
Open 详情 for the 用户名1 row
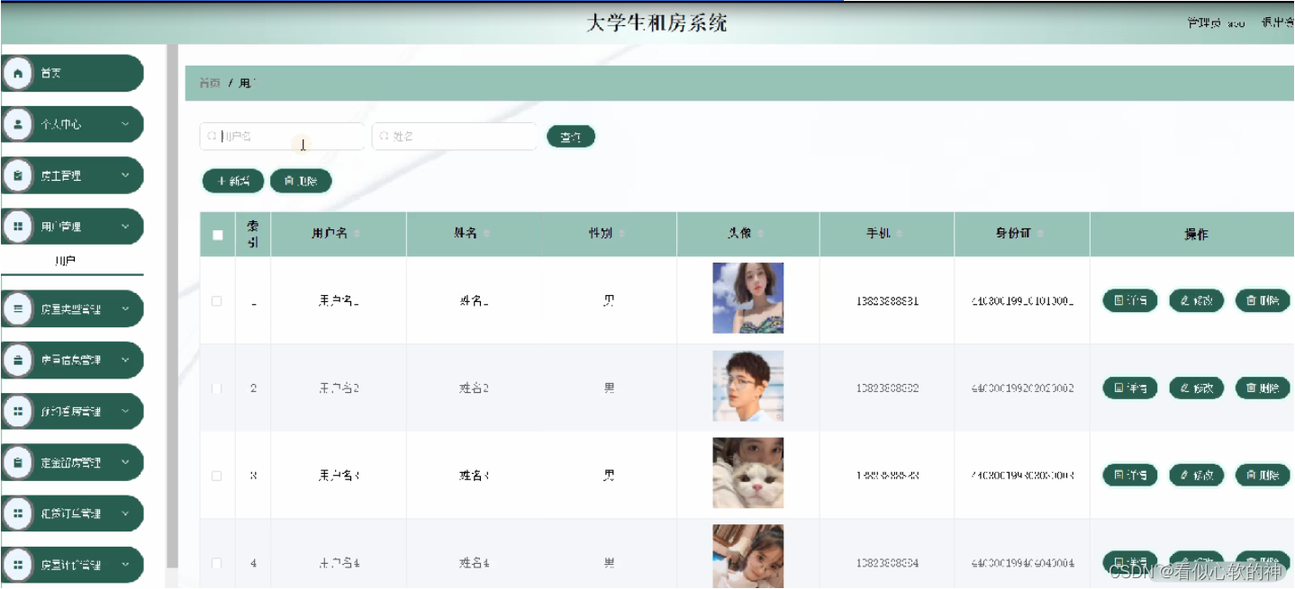point(1130,300)
